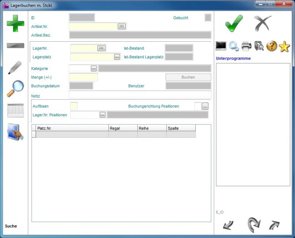Click the Menge (+/-) input field
The height and width of the screenshot is (238, 295).
coord(83,77)
